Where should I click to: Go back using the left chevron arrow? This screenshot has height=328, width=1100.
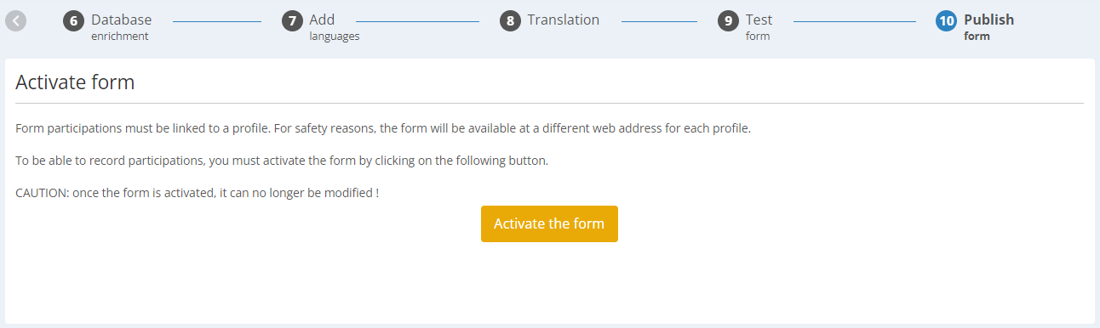(x=15, y=20)
